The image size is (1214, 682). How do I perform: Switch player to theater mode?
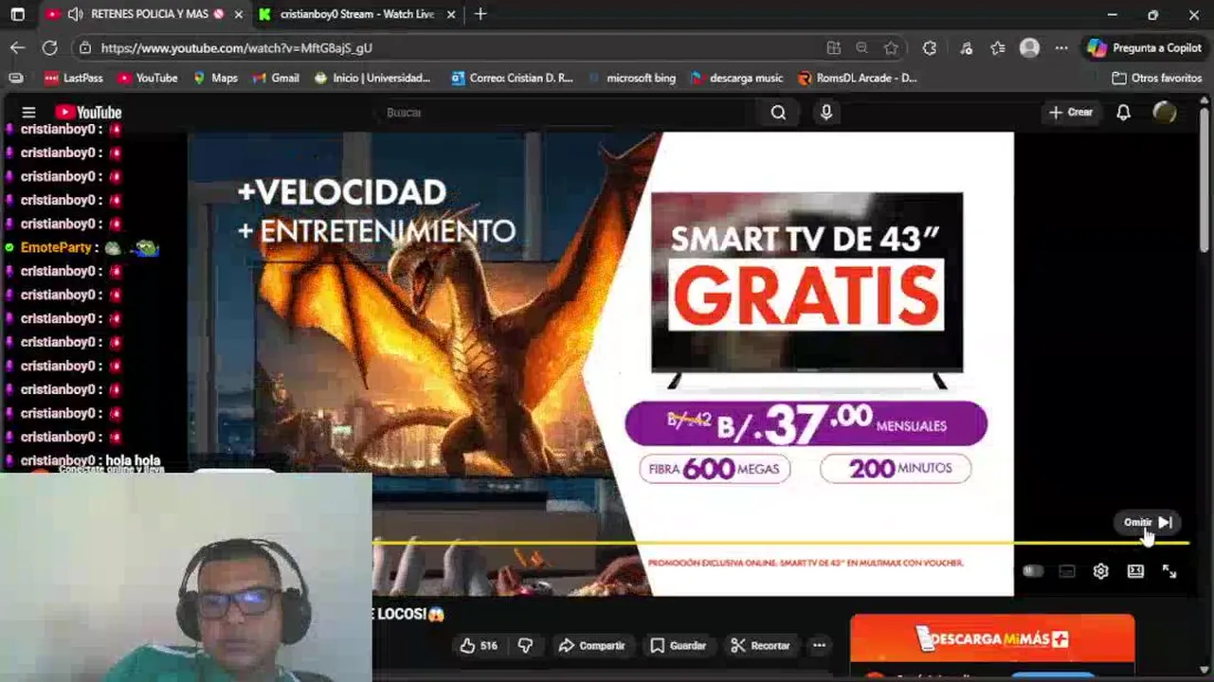1135,571
